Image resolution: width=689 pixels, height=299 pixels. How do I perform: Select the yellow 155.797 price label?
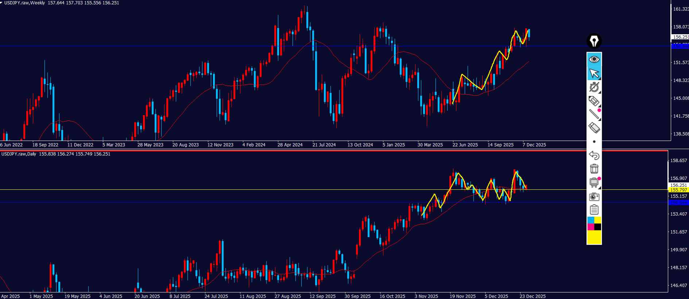[678, 190]
